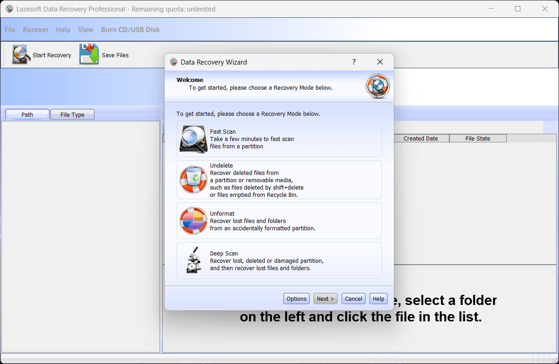Choose the Unformat title text

tap(222, 213)
